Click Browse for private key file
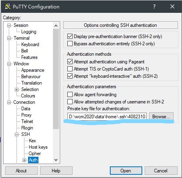This screenshot has height=178, width=182. 161,116
